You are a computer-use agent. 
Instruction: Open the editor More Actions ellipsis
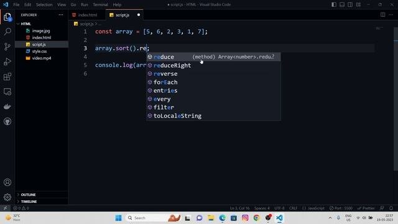391,15
